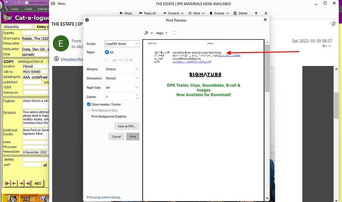The height and width of the screenshot is (202, 342).
Task: Go to next message down arrow
Action: [266, 13]
